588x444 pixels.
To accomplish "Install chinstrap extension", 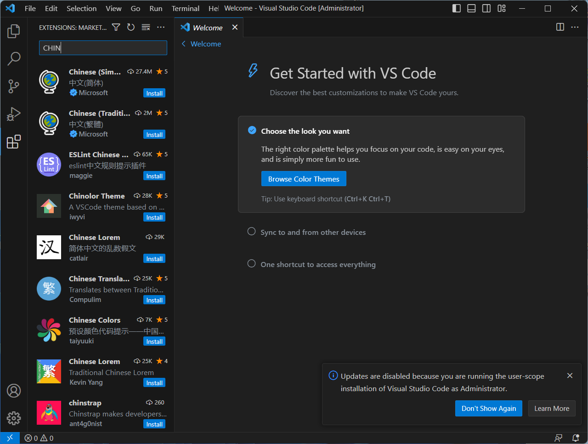I will [x=154, y=424].
